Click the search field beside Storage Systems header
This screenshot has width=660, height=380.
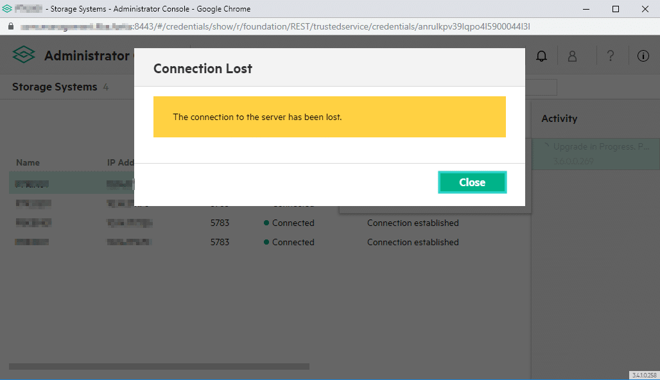tap(541, 87)
